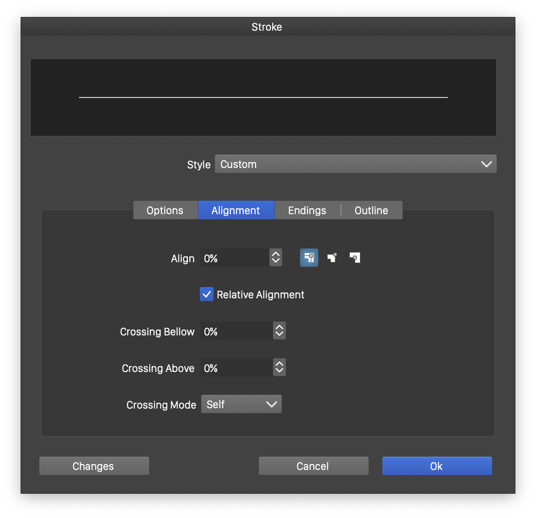Click the Changes button
536x518 pixels.
[x=94, y=466]
